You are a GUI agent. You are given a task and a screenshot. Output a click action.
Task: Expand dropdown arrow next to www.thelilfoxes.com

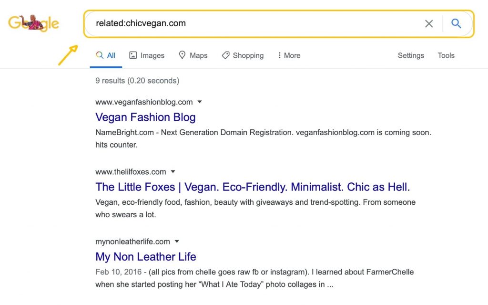click(173, 172)
